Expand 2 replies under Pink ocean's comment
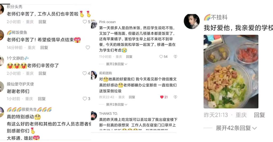The image size is (273, 142). point(117,64)
